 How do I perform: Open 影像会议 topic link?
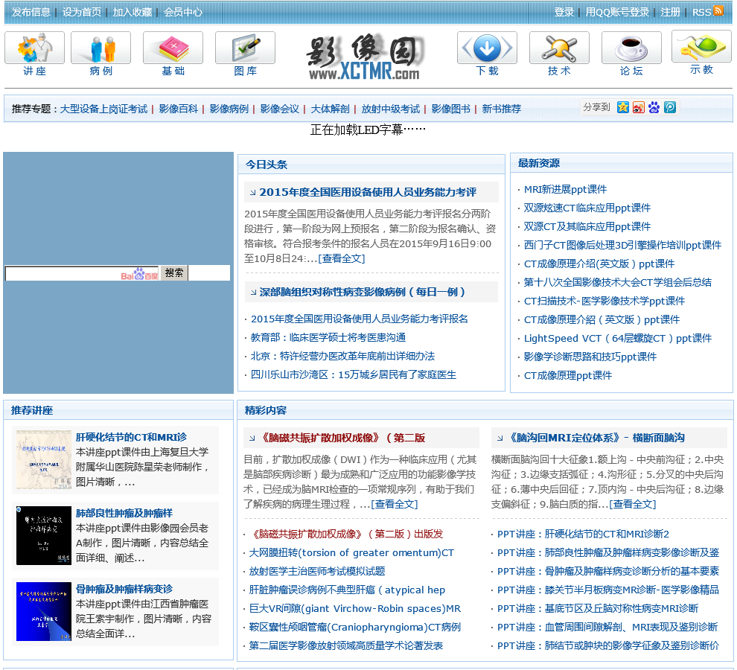(x=280, y=109)
